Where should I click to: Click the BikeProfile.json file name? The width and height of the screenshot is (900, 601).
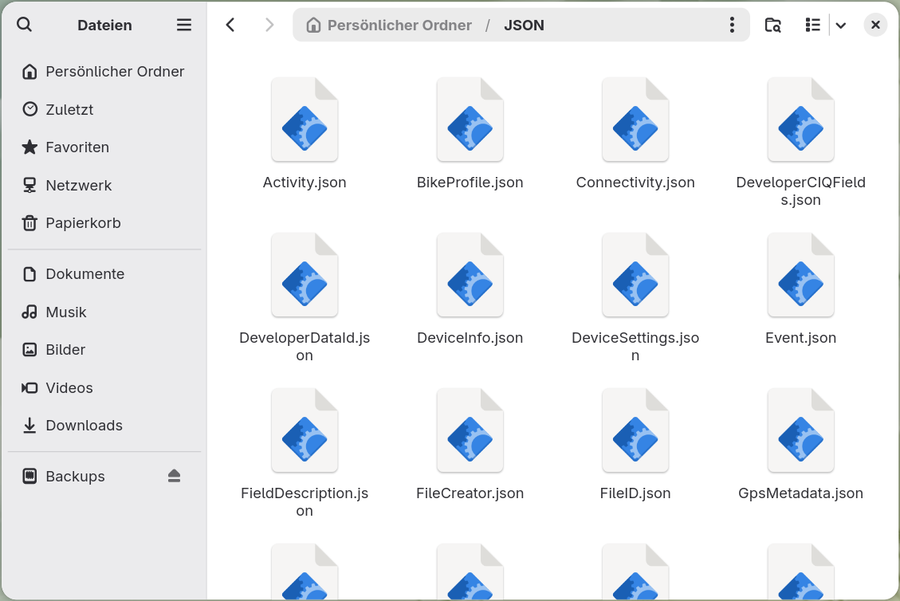click(470, 183)
